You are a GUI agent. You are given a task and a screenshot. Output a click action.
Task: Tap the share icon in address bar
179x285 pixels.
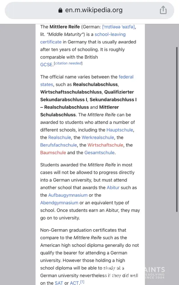click(x=163, y=10)
